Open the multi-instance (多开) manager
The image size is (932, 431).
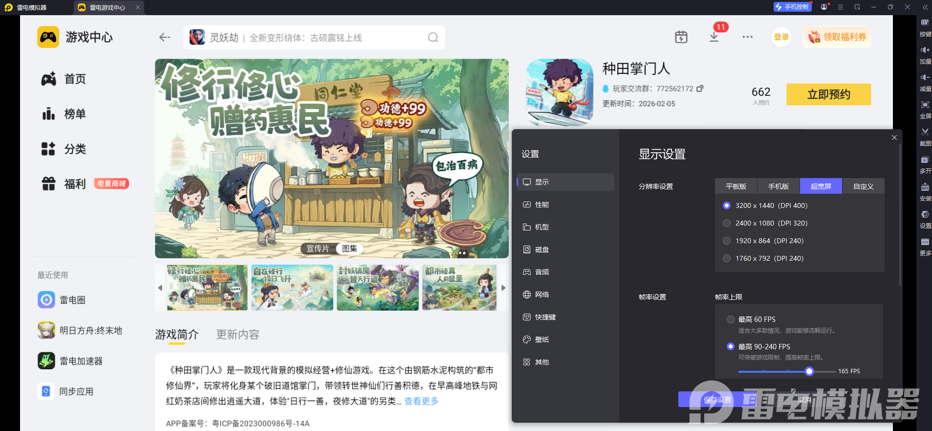click(925, 164)
